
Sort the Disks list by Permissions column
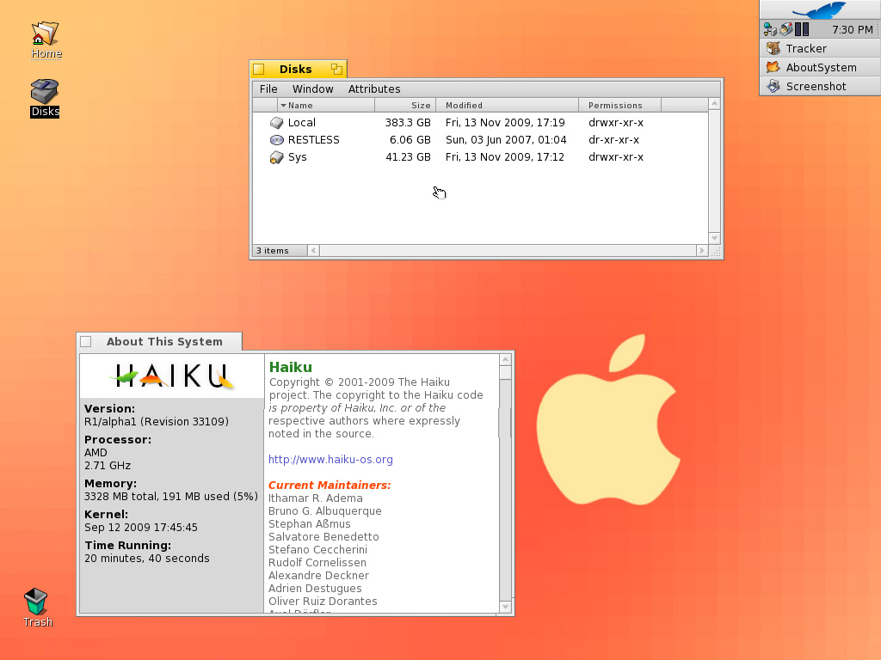[620, 105]
